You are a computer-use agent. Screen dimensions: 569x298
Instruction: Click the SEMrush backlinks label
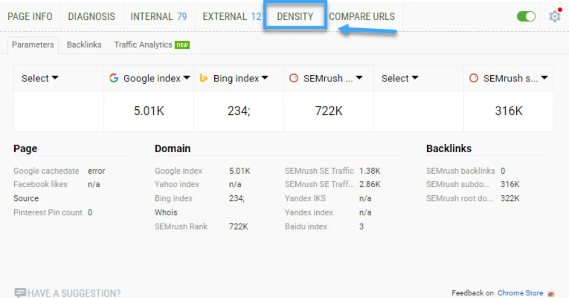pyautogui.click(x=460, y=171)
